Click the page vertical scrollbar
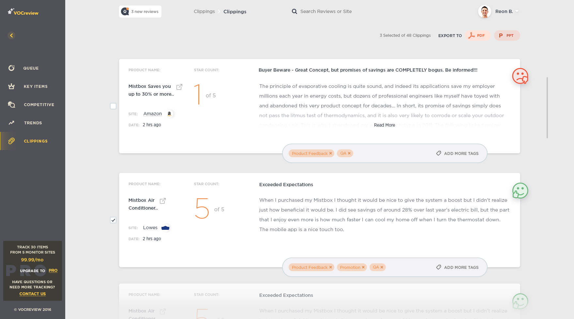 tap(547, 107)
